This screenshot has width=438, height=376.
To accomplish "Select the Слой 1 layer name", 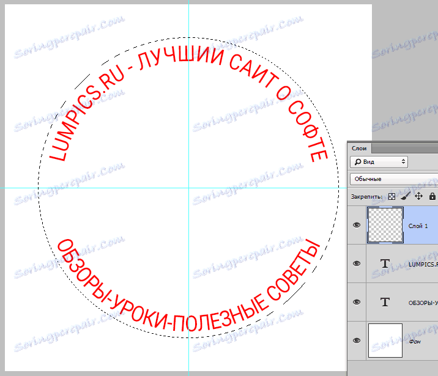I will (x=418, y=226).
